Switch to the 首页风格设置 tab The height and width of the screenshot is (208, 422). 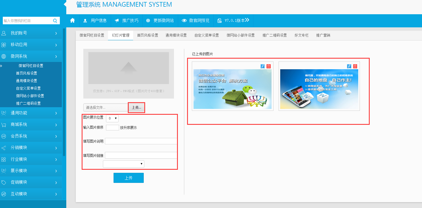(147, 35)
